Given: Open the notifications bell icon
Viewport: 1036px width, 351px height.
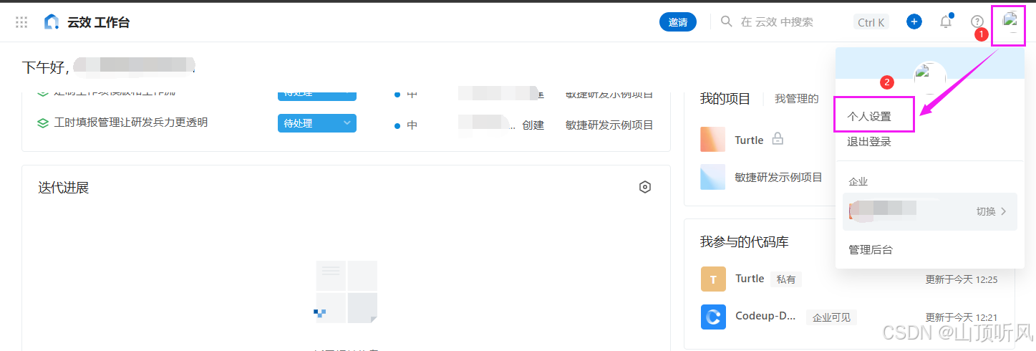Looking at the screenshot, I should [946, 21].
